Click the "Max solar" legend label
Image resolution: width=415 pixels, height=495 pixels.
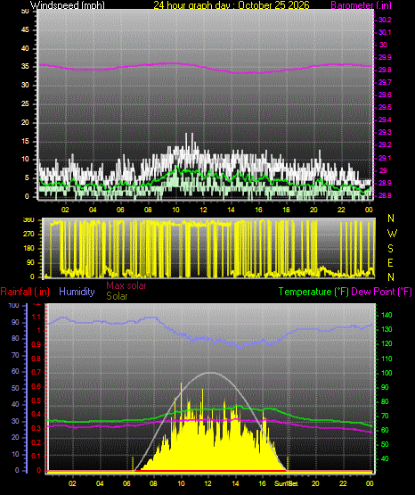(x=126, y=285)
